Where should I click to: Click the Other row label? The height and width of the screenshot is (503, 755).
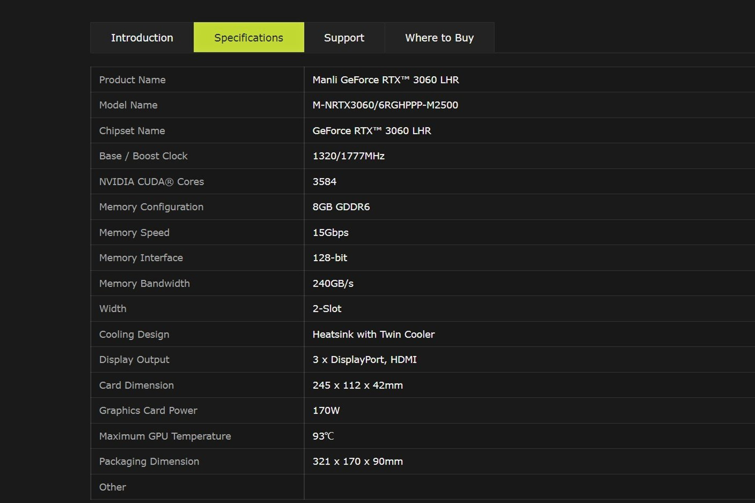[x=112, y=487]
